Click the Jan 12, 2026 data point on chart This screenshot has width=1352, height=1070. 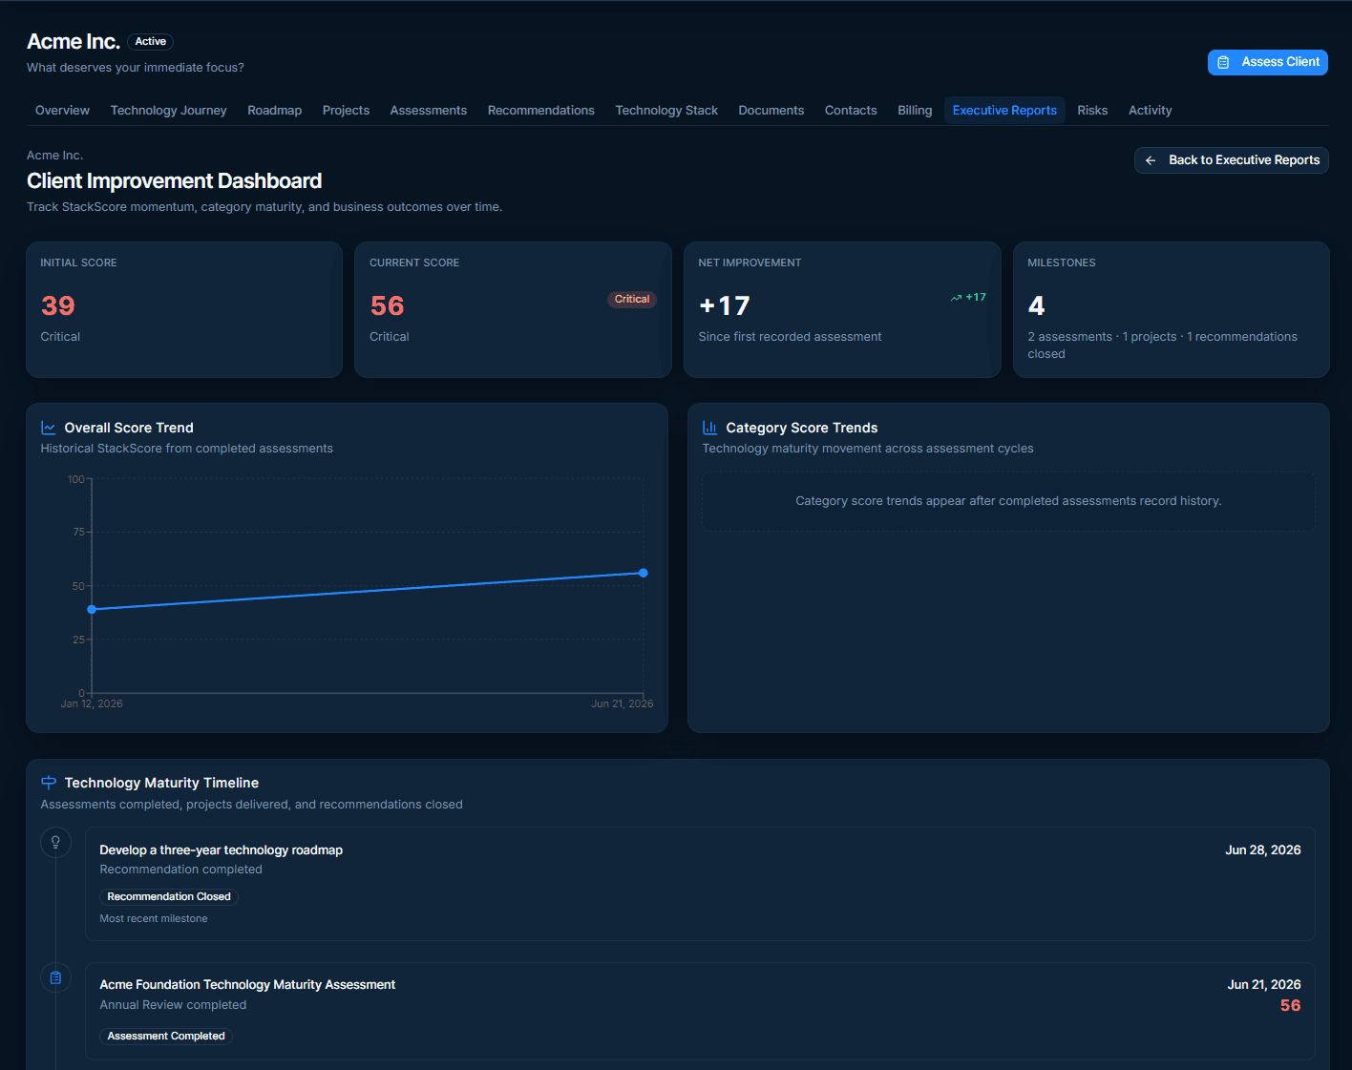pyautogui.click(x=92, y=609)
